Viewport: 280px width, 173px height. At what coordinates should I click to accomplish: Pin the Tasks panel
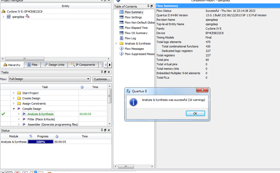tap(102, 72)
